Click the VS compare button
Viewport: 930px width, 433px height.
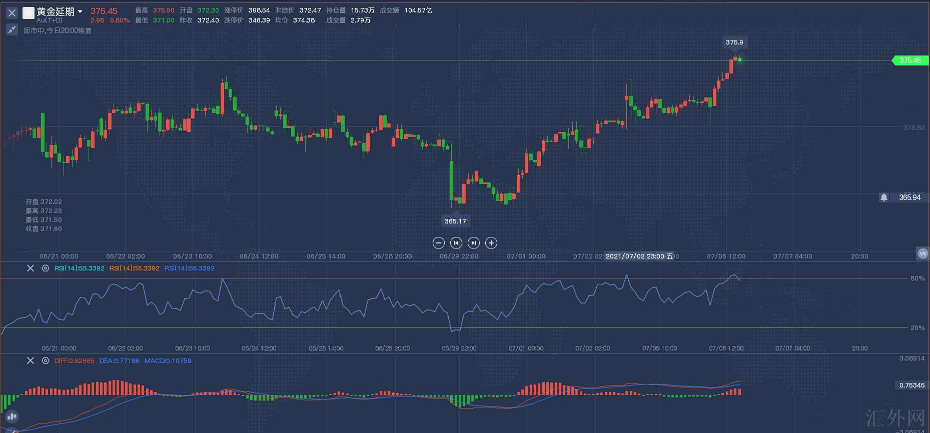pyautogui.click(x=923, y=253)
